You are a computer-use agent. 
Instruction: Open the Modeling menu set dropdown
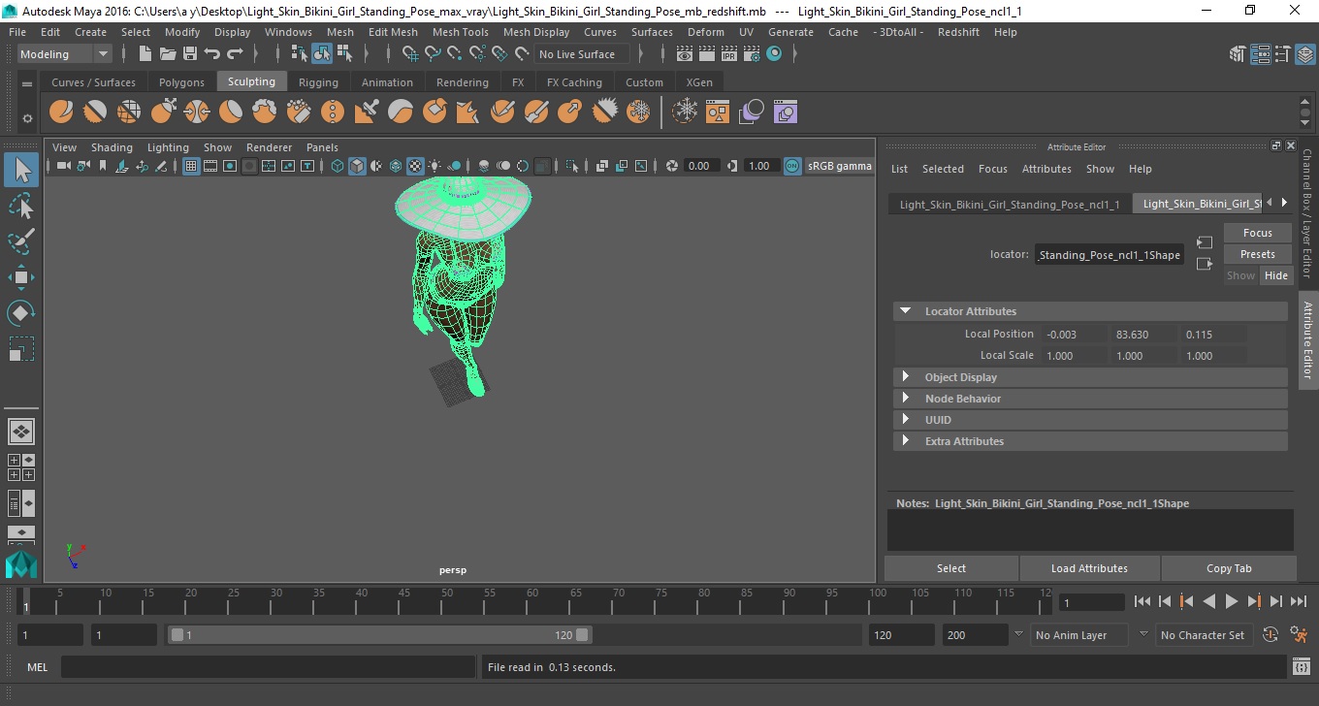[x=65, y=54]
